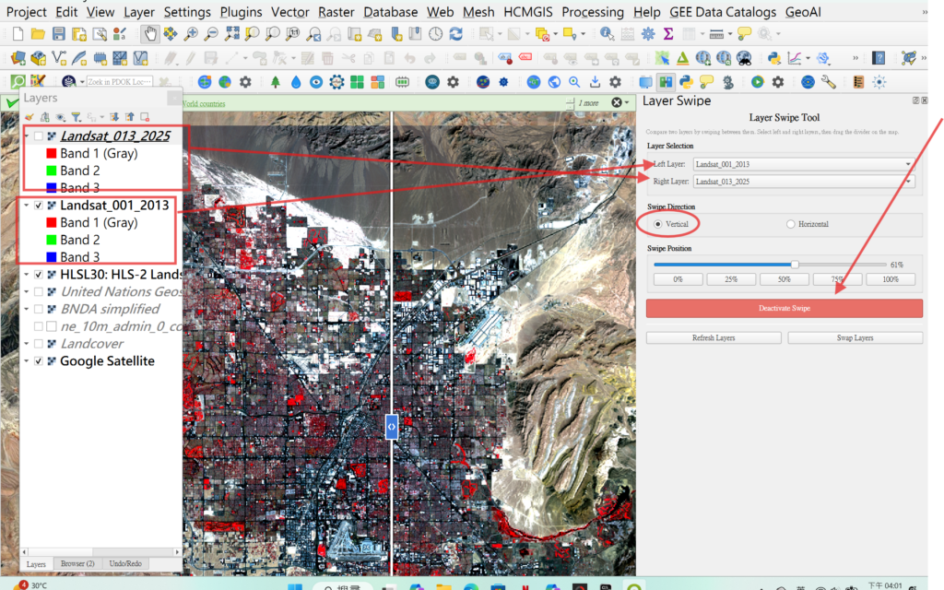Viewport: 944px width, 590px height.
Task: Switch to the Browser (2) tab
Action: (77, 563)
